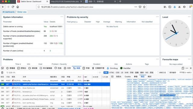193x109 pixels.
Task: Open Favourite maps widget menu dots
Action: 189,59
